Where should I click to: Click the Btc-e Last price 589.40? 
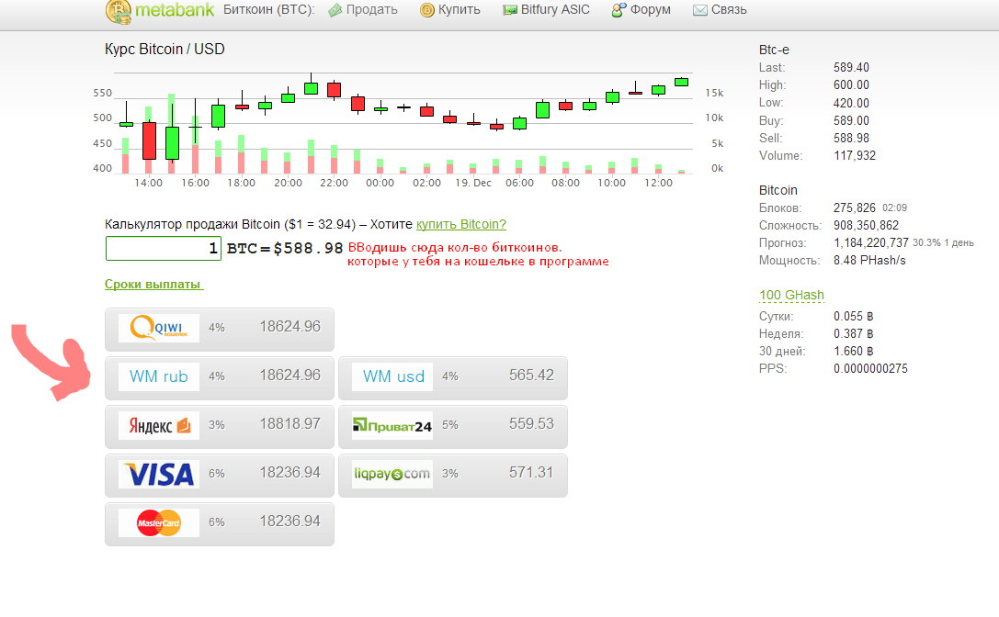851,68
